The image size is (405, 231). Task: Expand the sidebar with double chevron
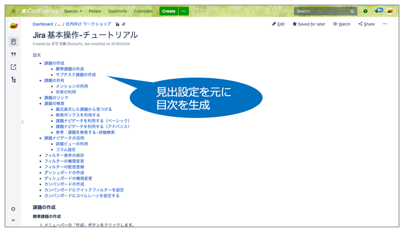click(13, 220)
